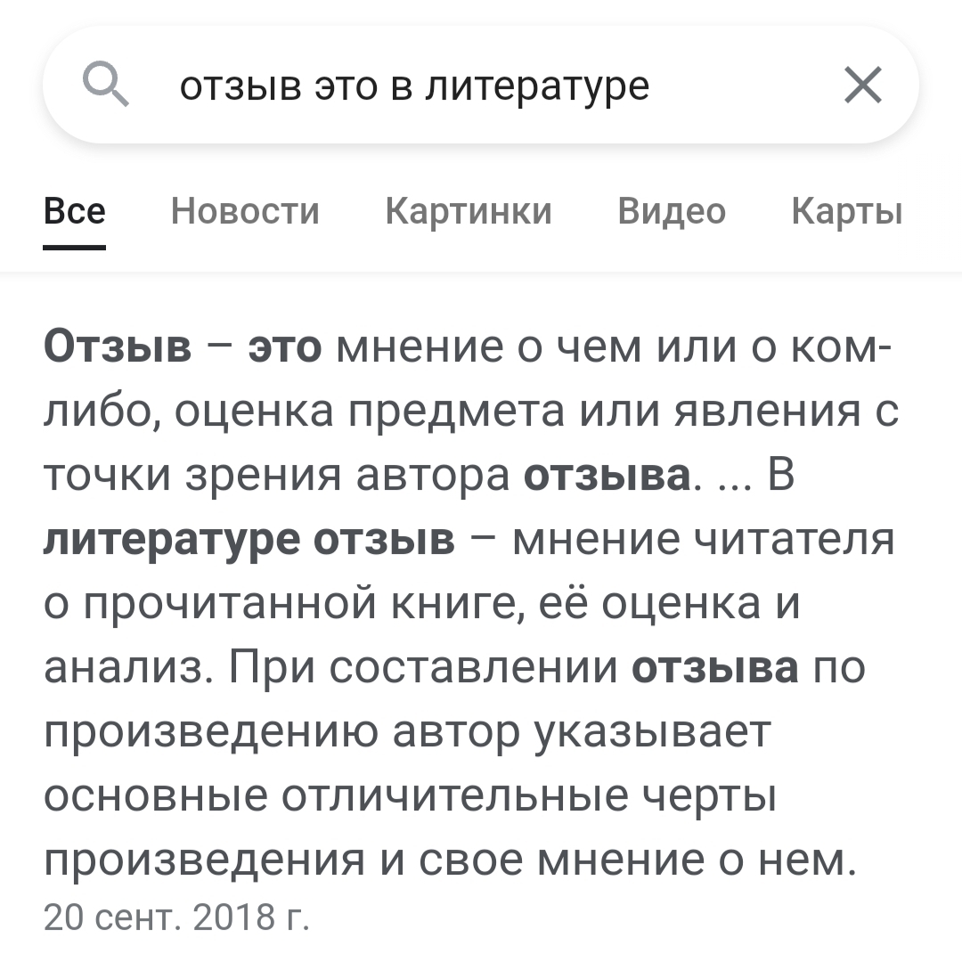Click the word "литературе" in search query

(537, 86)
